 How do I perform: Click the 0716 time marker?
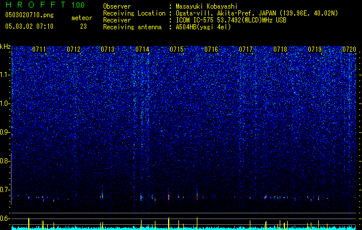point(211,49)
